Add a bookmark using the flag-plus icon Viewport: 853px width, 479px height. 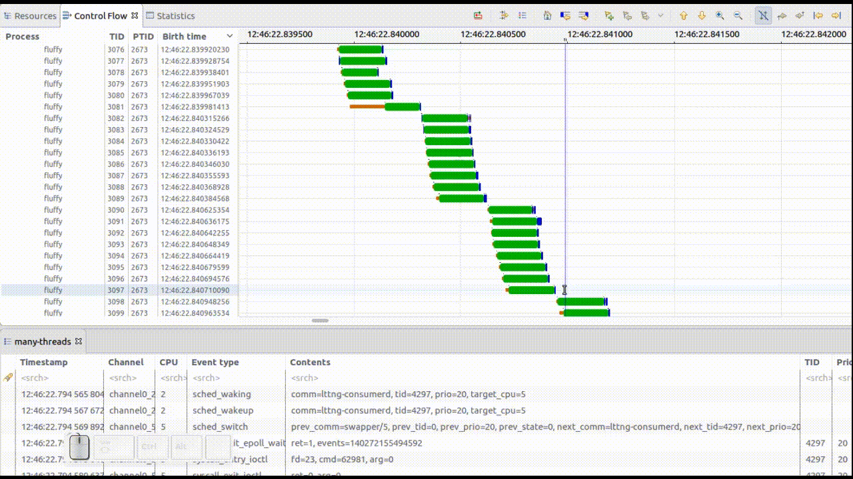(608, 15)
